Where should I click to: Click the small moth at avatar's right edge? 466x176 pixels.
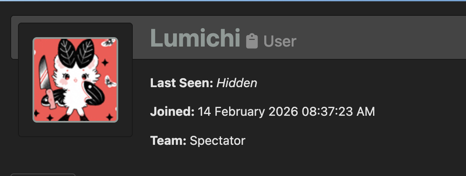[x=111, y=81]
